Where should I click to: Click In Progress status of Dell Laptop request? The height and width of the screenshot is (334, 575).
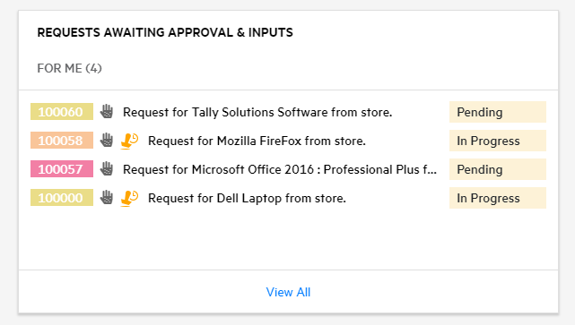498,198
